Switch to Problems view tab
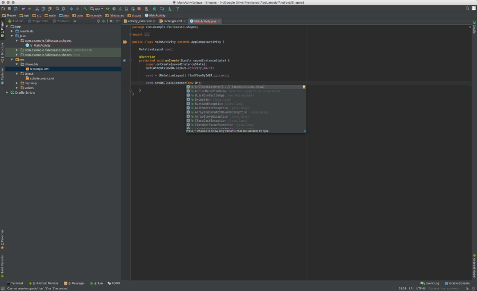The width and height of the screenshot is (477, 291). click(61, 21)
